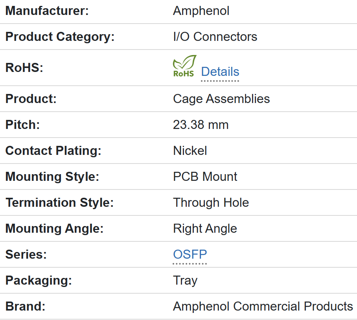Select the 23.38 mm pitch value
The width and height of the screenshot is (357, 320).
[x=201, y=125]
